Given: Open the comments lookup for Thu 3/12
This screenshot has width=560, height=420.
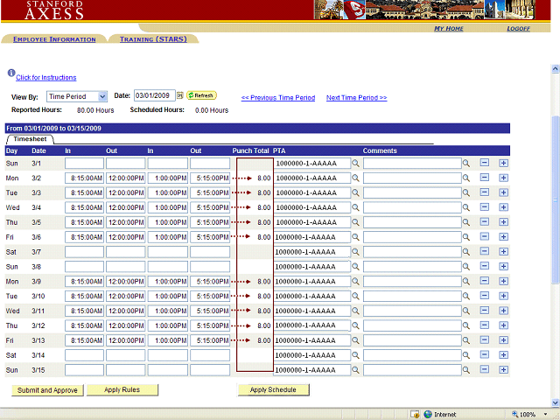Looking at the screenshot, I should [x=466, y=326].
